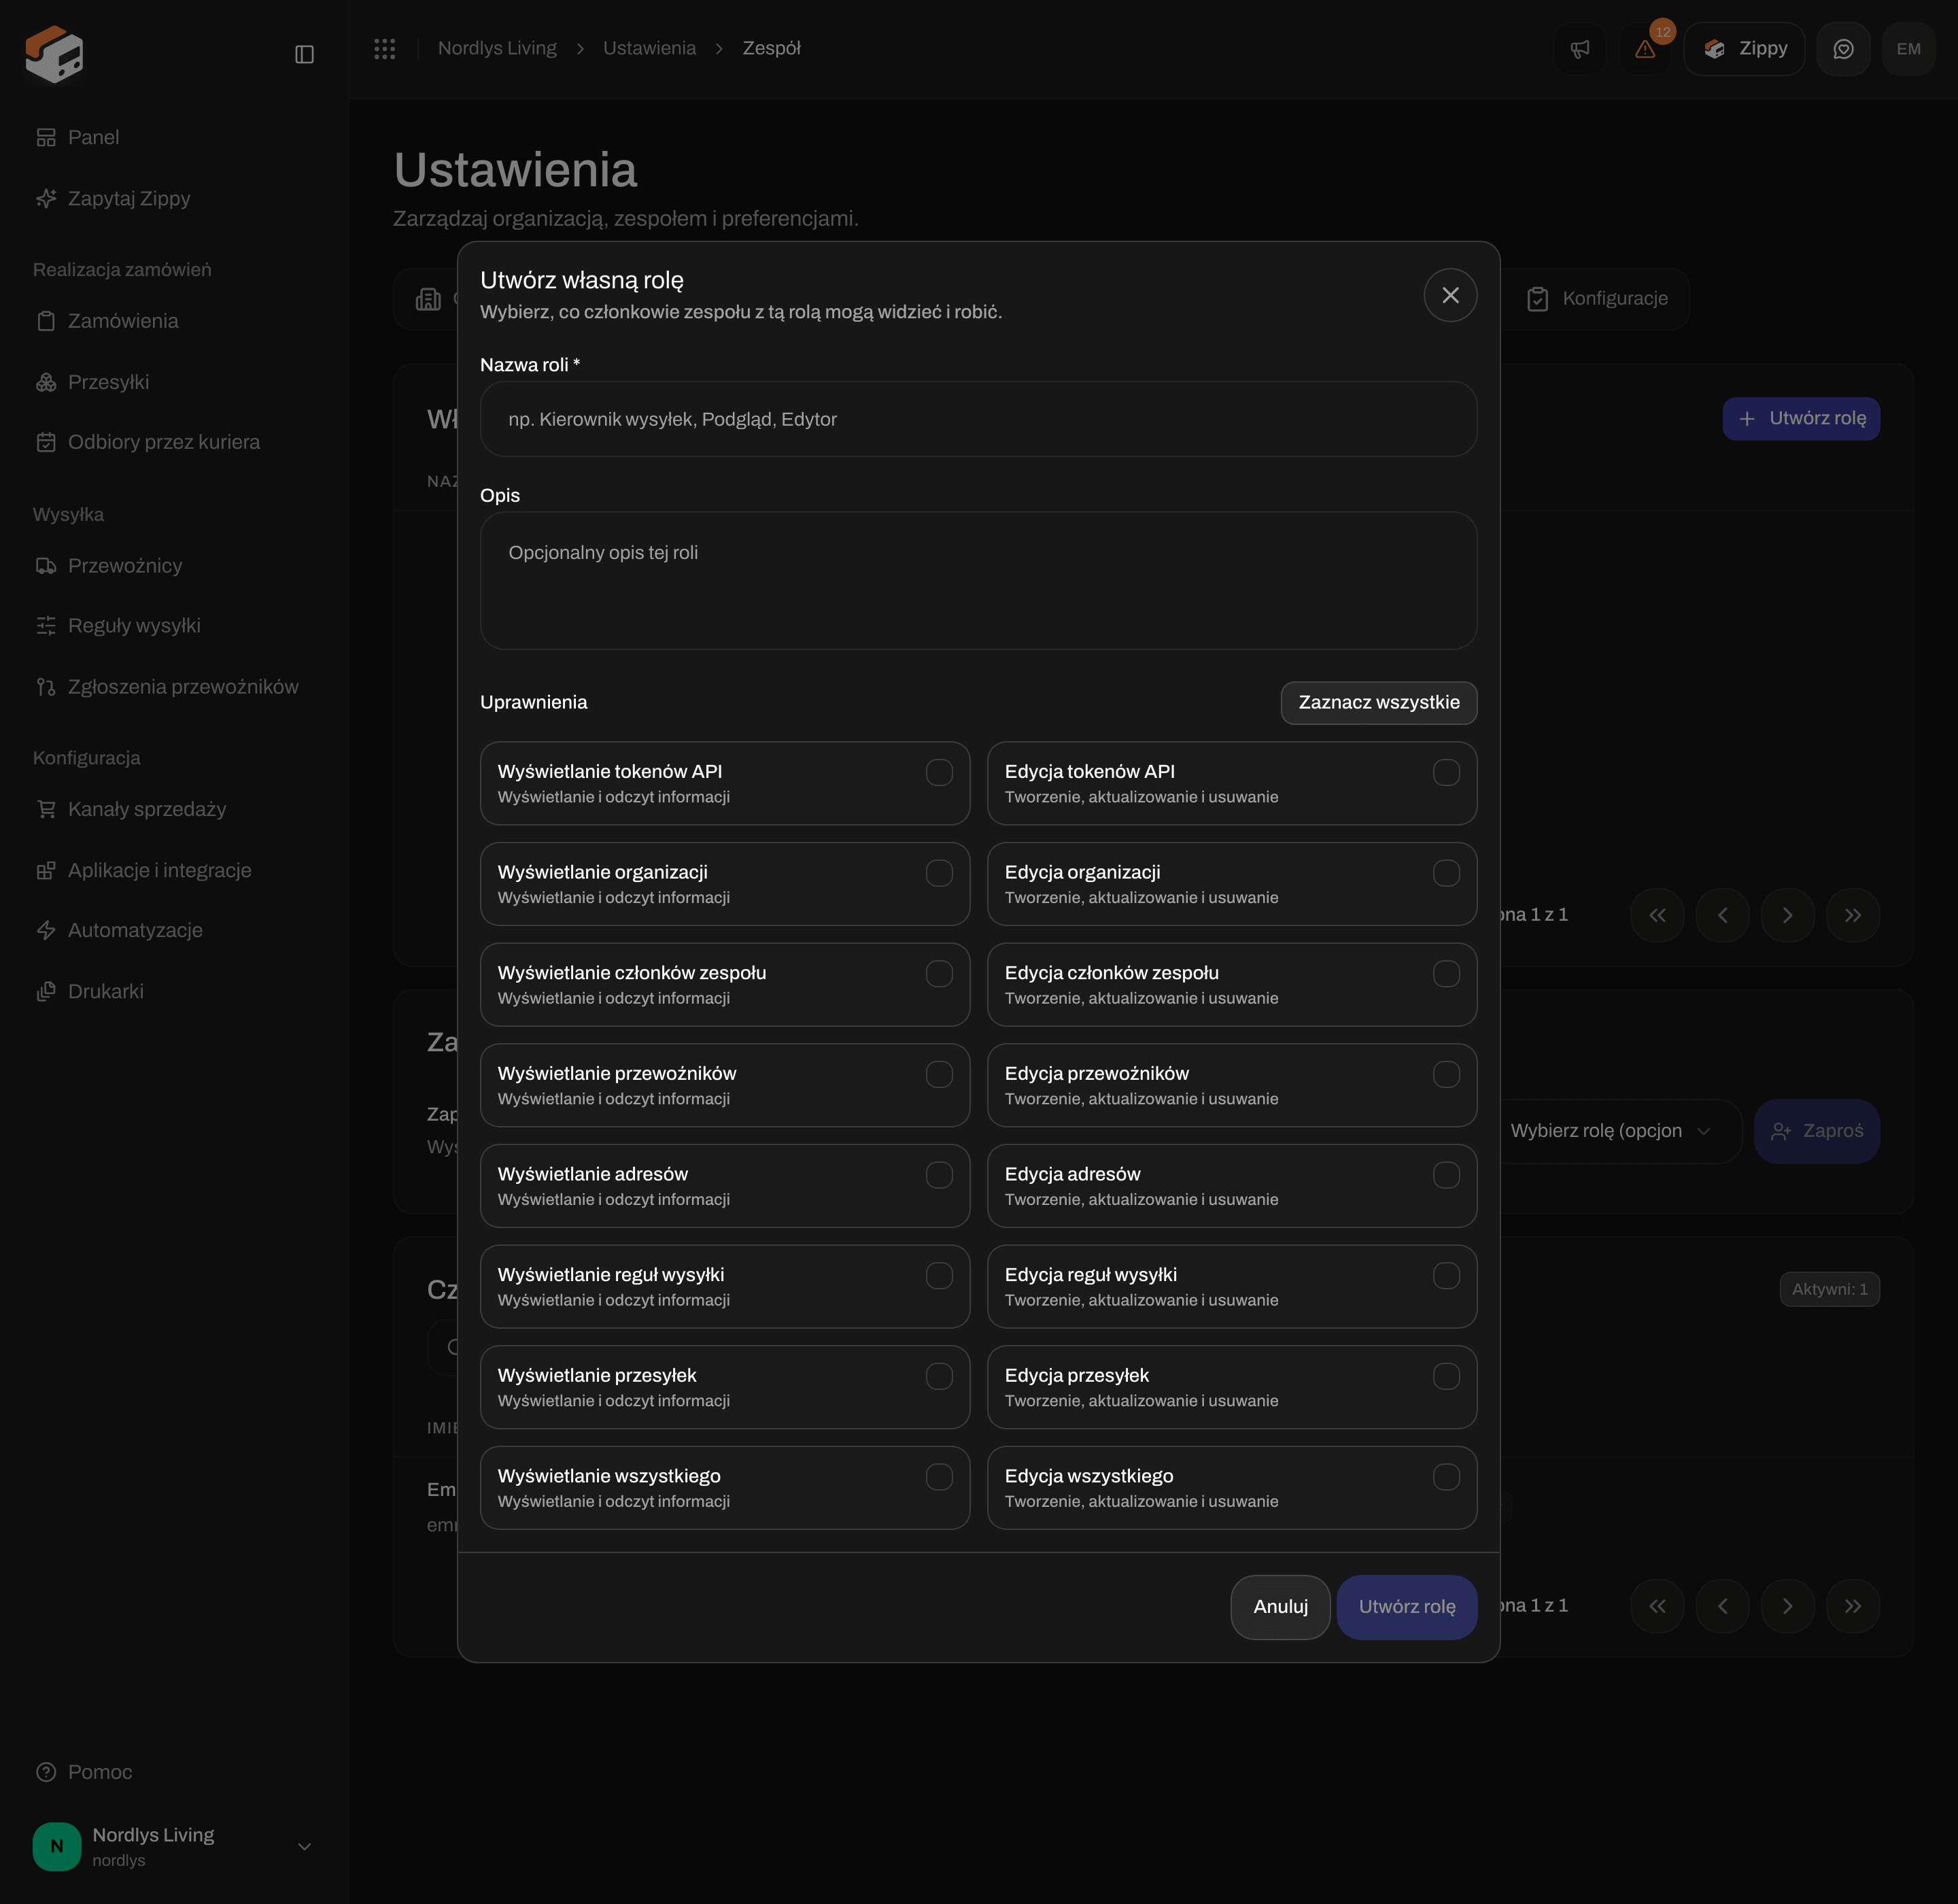1958x1904 pixels.
Task: Tick Wyświetlanie przesyłek checkbox
Action: [x=939, y=1376]
